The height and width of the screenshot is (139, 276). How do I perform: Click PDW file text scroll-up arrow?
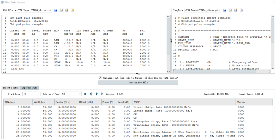[x=168, y=17]
